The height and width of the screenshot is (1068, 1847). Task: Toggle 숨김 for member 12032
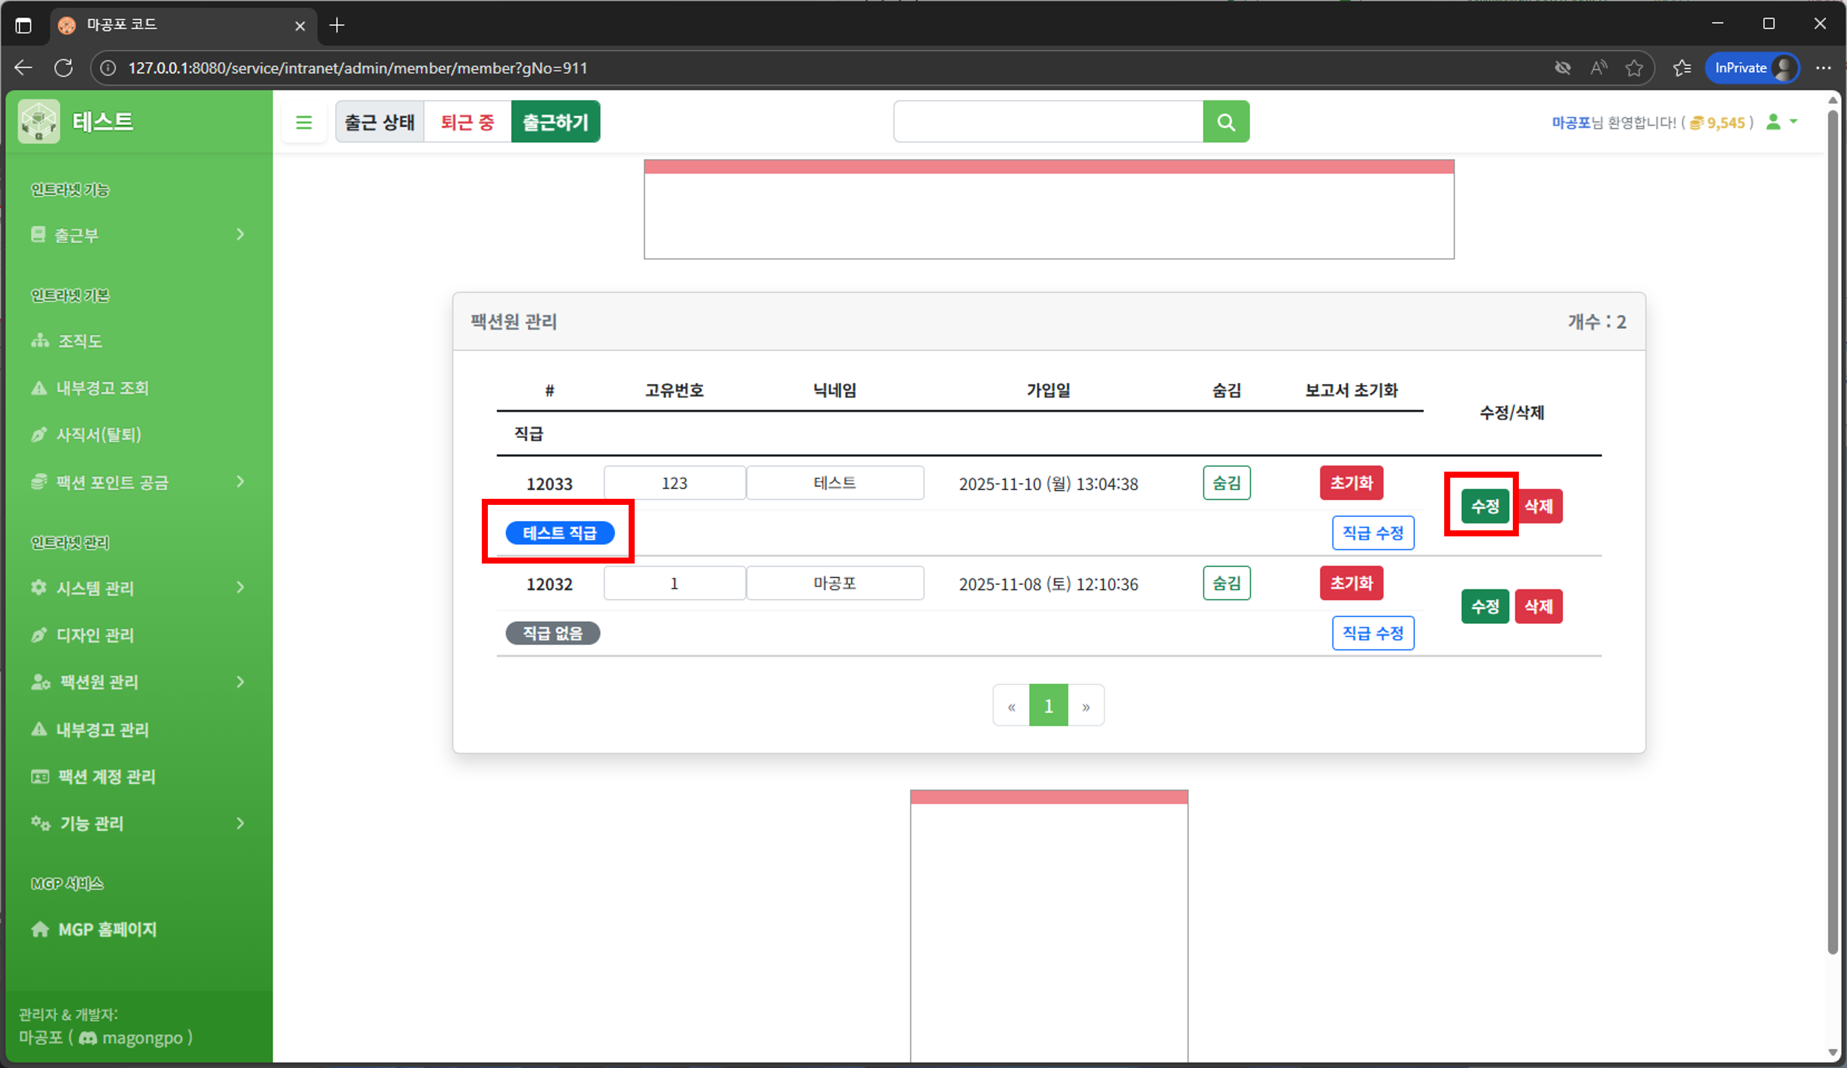tap(1226, 583)
